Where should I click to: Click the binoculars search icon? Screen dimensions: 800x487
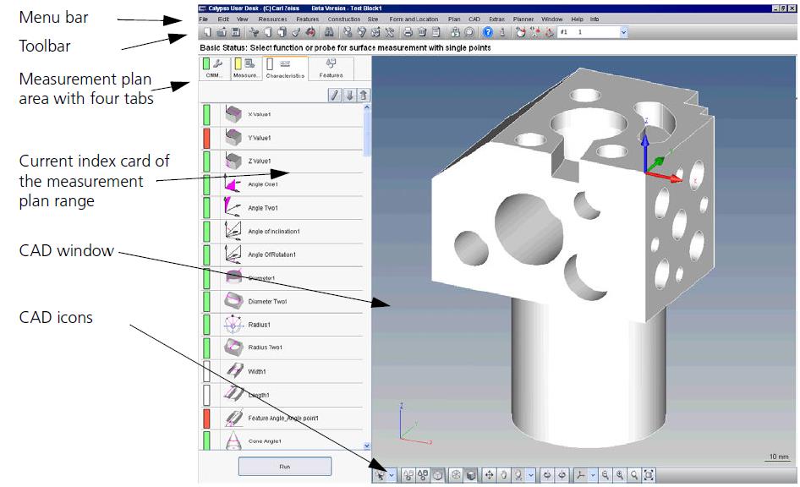point(329,32)
